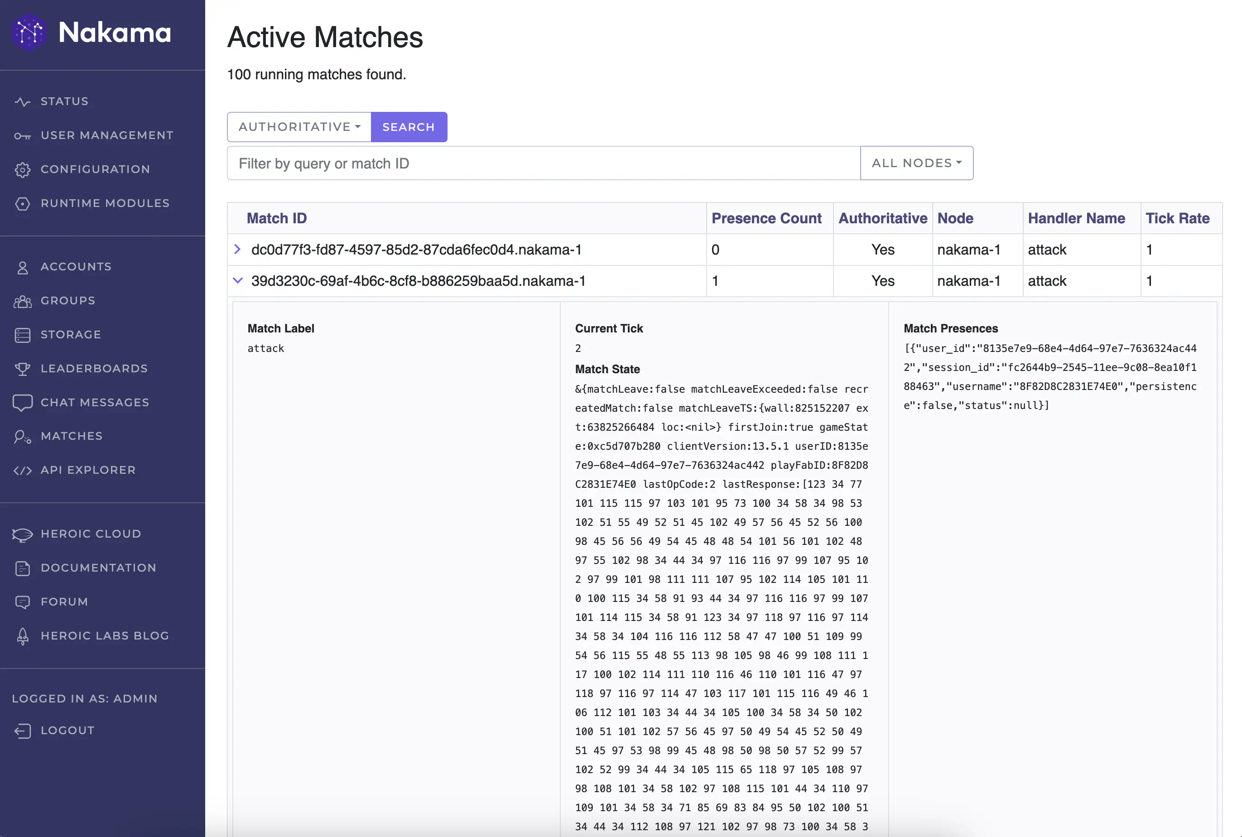Screen dimensions: 1242x837
Task: Click the Documentation page icon
Action: click(22, 568)
